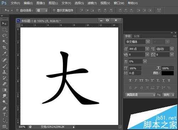The image size is (178, 130).
Task: Click the status bar document info arrow
Action: [x=74, y=127]
